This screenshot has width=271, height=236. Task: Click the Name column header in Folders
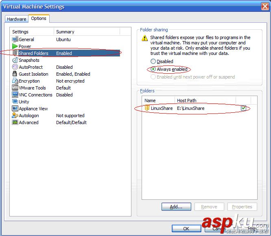pos(158,101)
